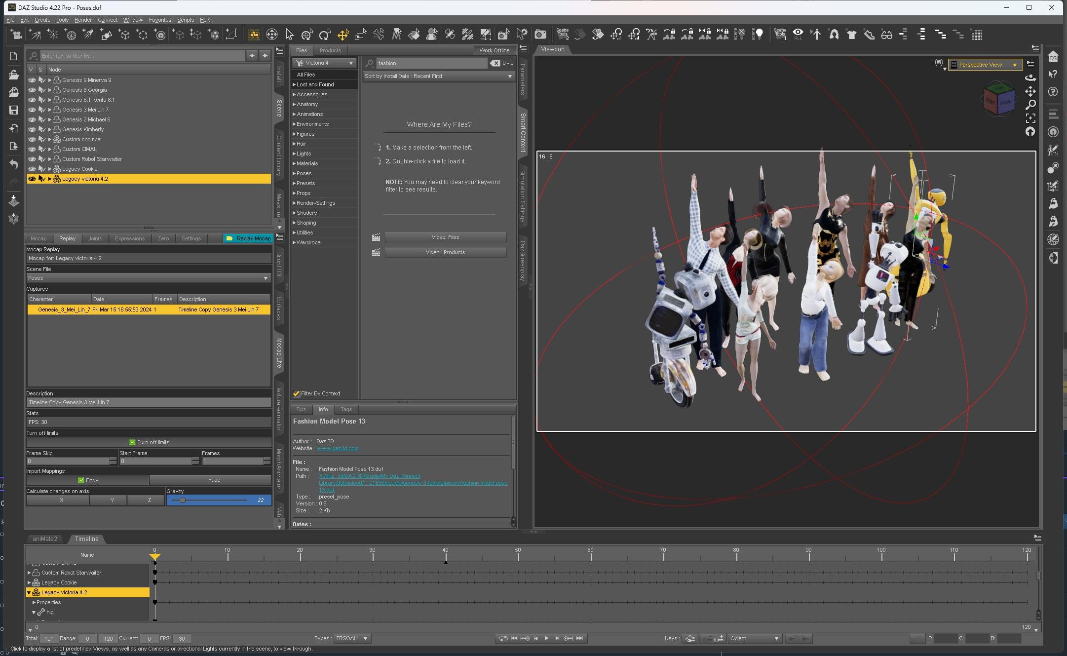The height and width of the screenshot is (656, 1067).
Task: Open the Sort by Install Date dropdown
Action: (438, 76)
